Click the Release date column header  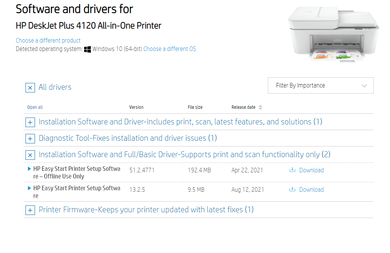(243, 107)
